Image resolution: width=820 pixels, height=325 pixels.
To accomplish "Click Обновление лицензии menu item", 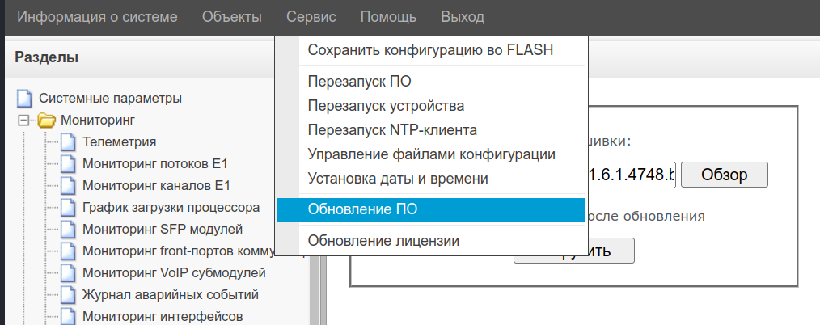I will pyautogui.click(x=383, y=240).
